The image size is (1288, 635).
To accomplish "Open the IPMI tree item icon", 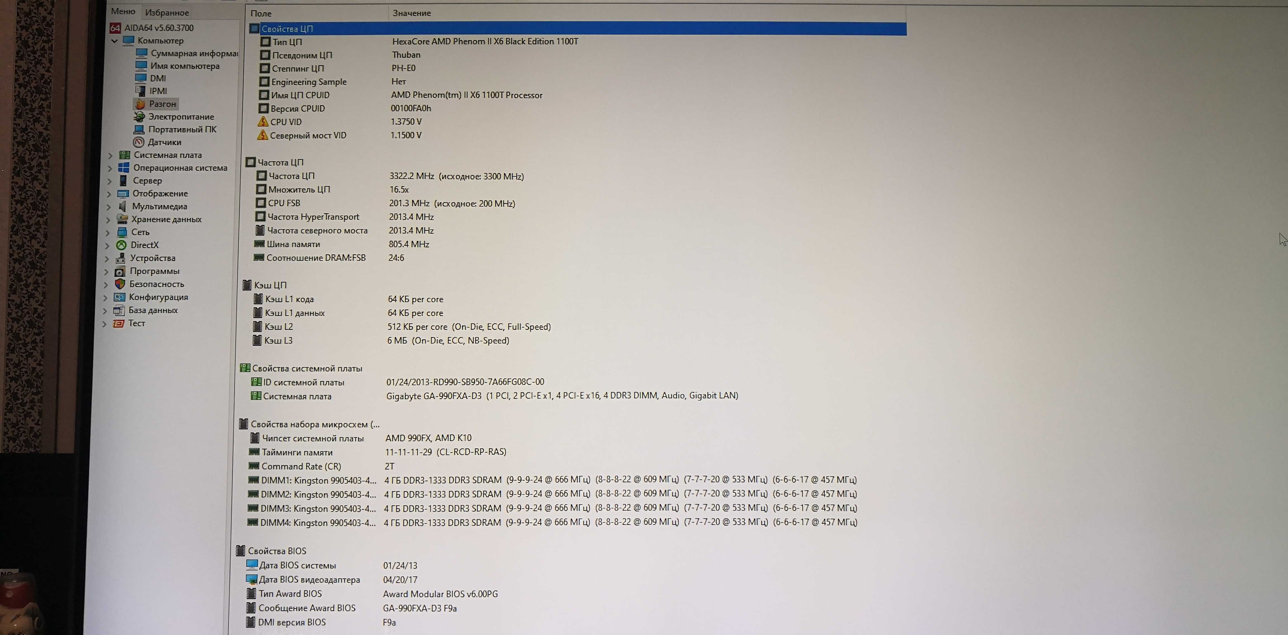I will [x=141, y=91].
